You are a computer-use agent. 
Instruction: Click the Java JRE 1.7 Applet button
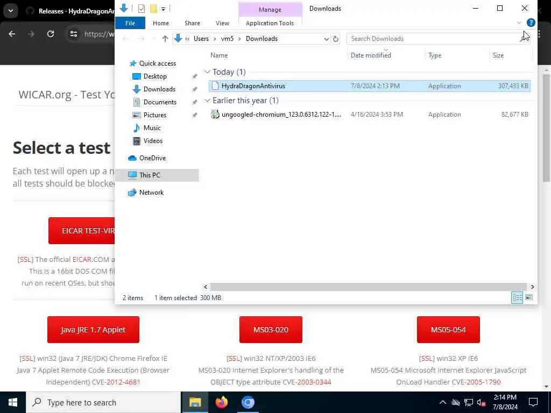tap(93, 330)
